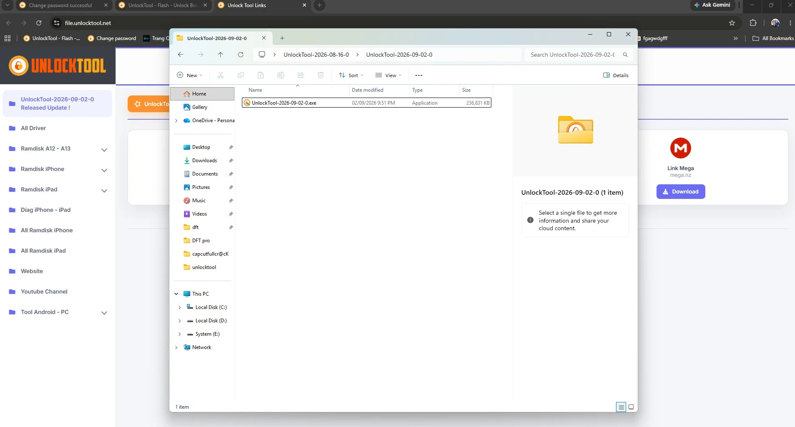Viewport: 795px width, 427px height.
Task: Click the Paste icon in Explorer toolbar
Action: pyautogui.click(x=261, y=75)
